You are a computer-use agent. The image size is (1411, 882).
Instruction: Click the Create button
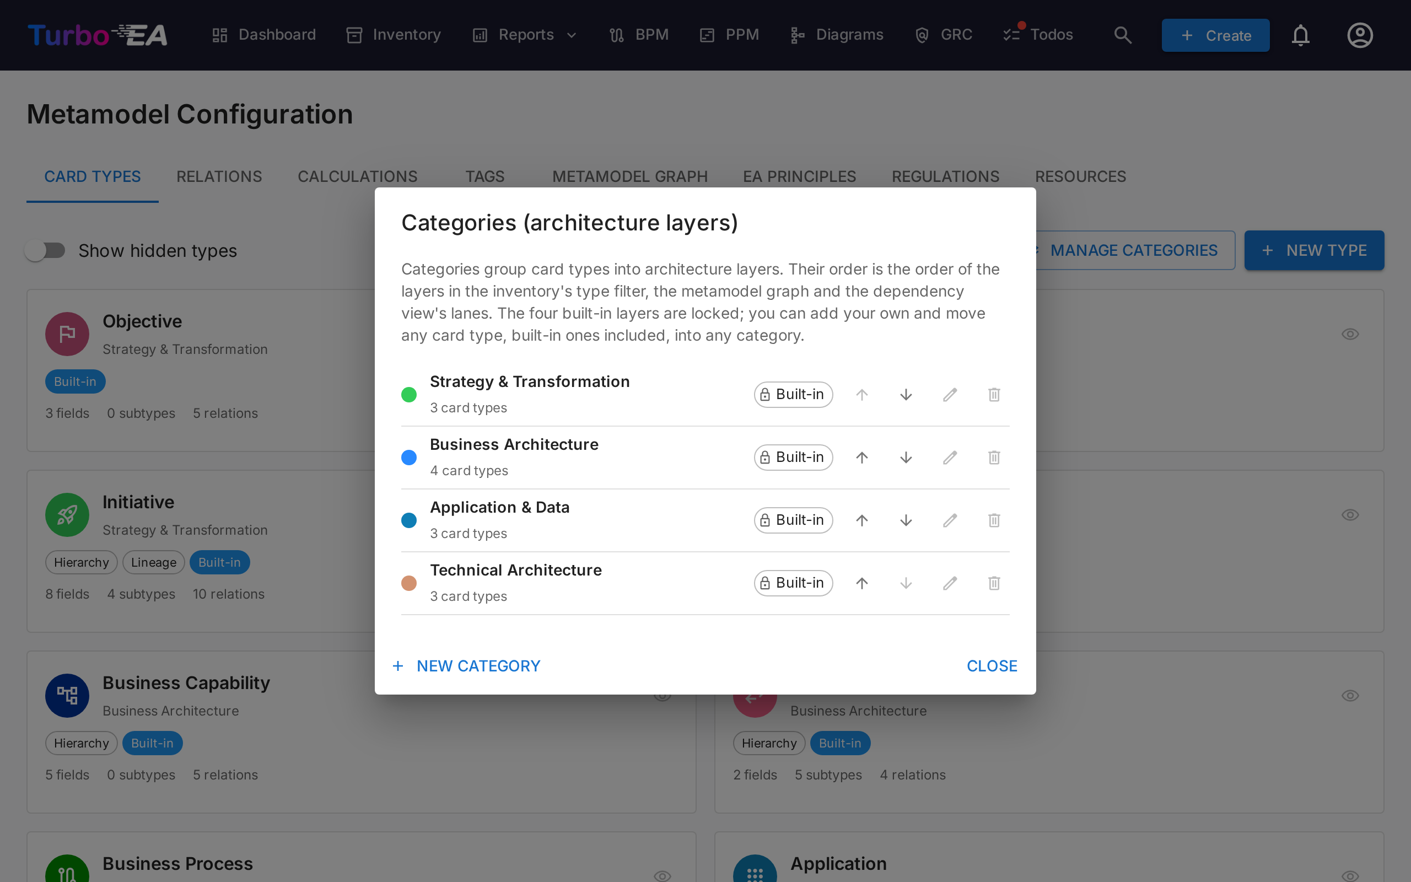[1215, 36]
